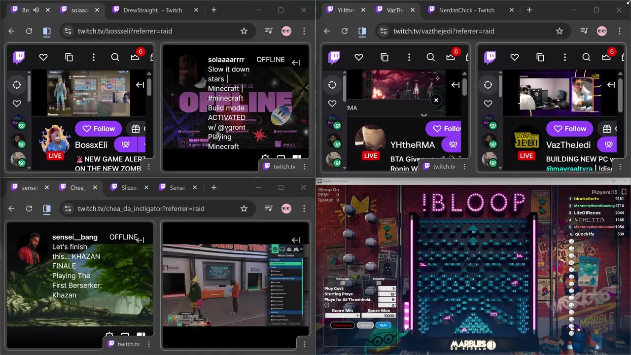Open split-pane options dots beside sensei__bang twitch.tv label
The image size is (631, 355).
(149, 344)
